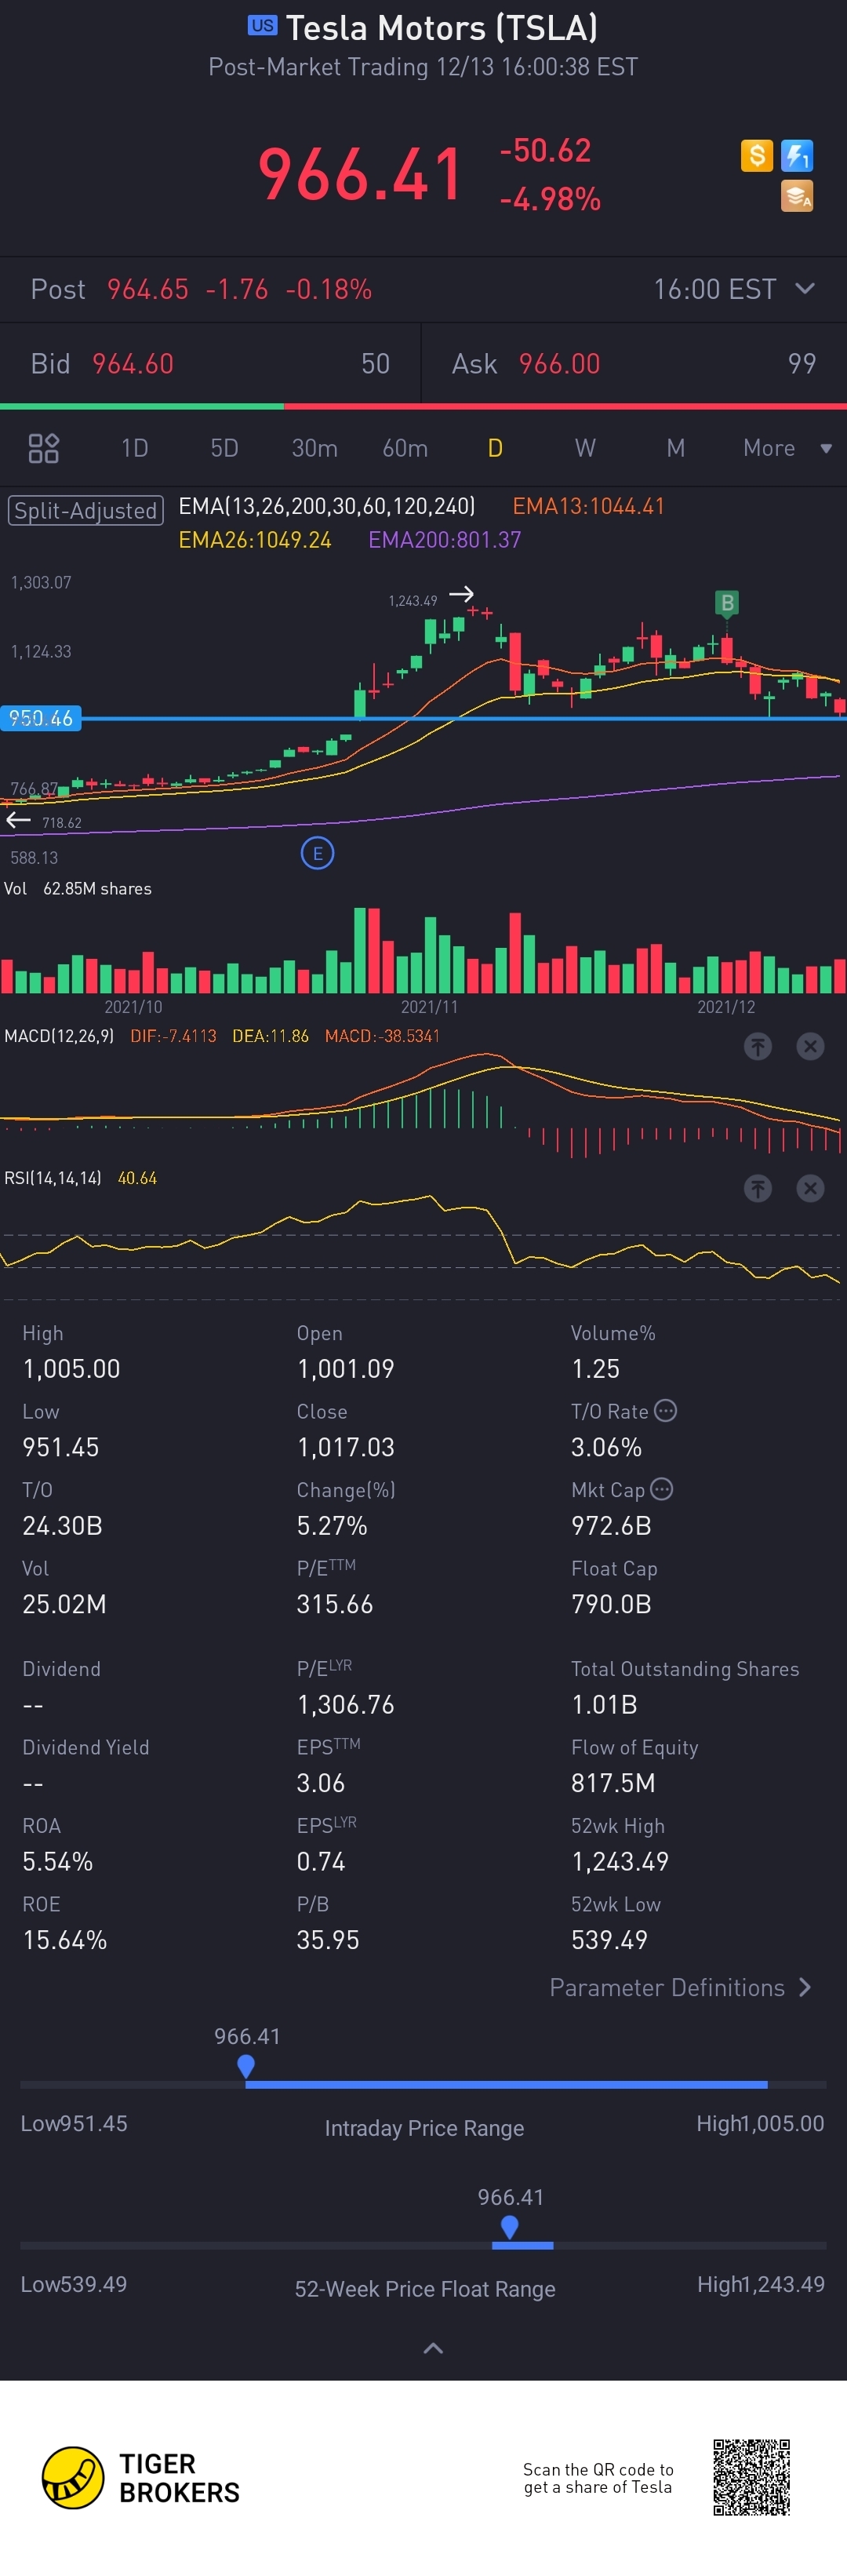Tap the 52wk High 1,243.49 value
This screenshot has width=847, height=2576.
[620, 1861]
